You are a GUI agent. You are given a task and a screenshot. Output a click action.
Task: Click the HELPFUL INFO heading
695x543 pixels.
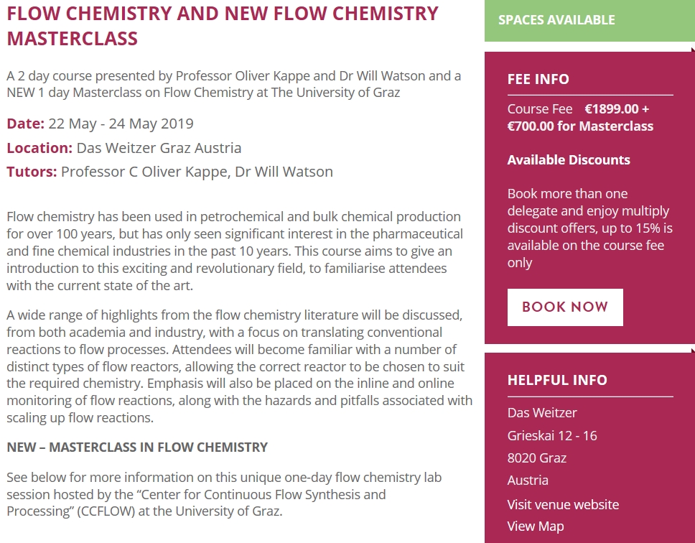point(557,380)
